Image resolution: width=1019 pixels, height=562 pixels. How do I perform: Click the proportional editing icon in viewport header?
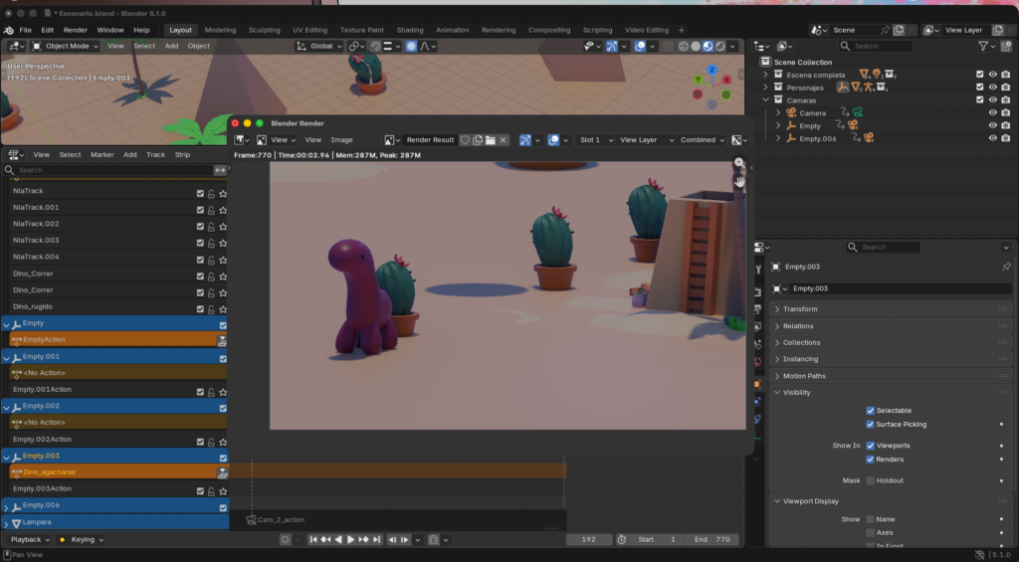[411, 46]
